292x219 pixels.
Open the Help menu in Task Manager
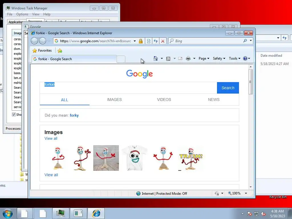pos(47,14)
